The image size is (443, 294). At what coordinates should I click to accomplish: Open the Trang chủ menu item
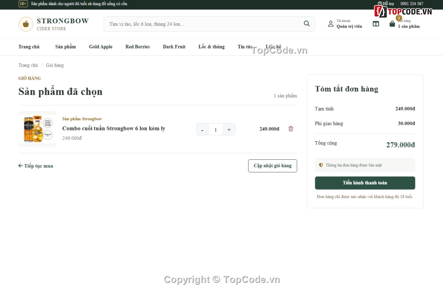(29, 47)
